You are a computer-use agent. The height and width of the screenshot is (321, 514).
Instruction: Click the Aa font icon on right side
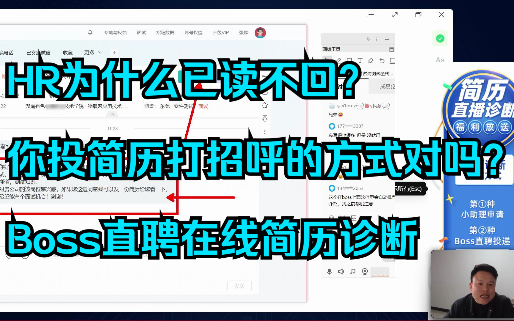coord(440,60)
